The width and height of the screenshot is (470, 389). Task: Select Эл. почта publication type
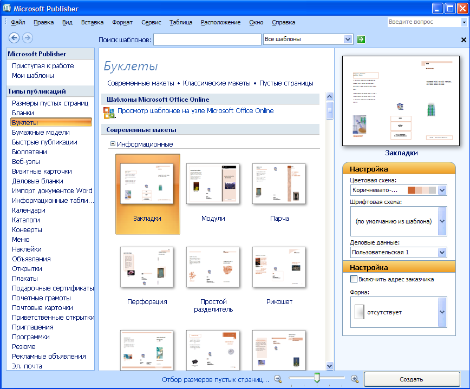[27, 366]
